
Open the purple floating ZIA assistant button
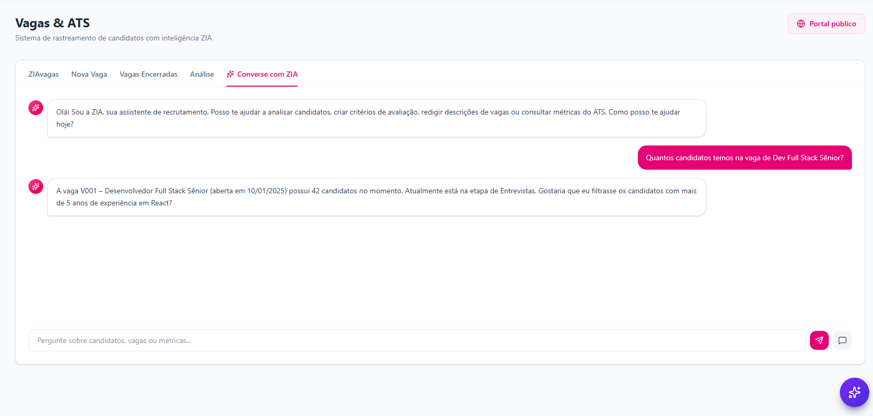854,392
